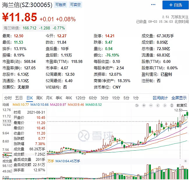Close the volume indicator panel with X icon
Image resolution: width=189 pixels, height=180 pixels.
coord(186,161)
